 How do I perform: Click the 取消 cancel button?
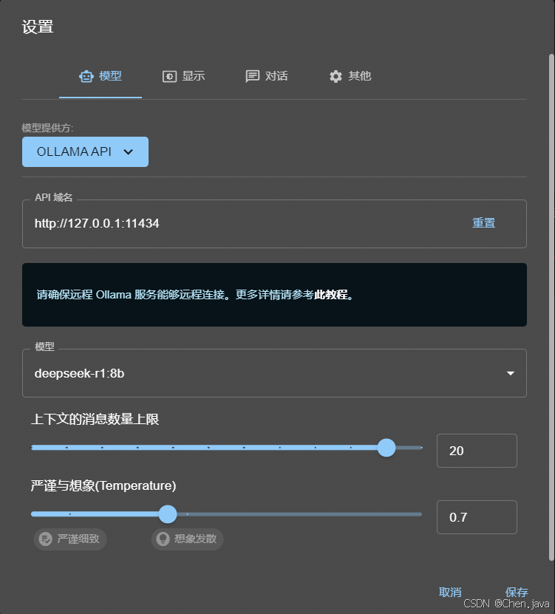(x=450, y=592)
